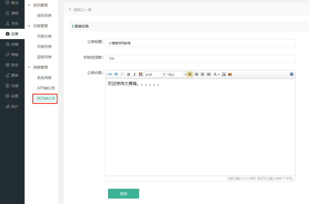
Task: Open 统计 in the main sidebar
Action: click(12, 106)
